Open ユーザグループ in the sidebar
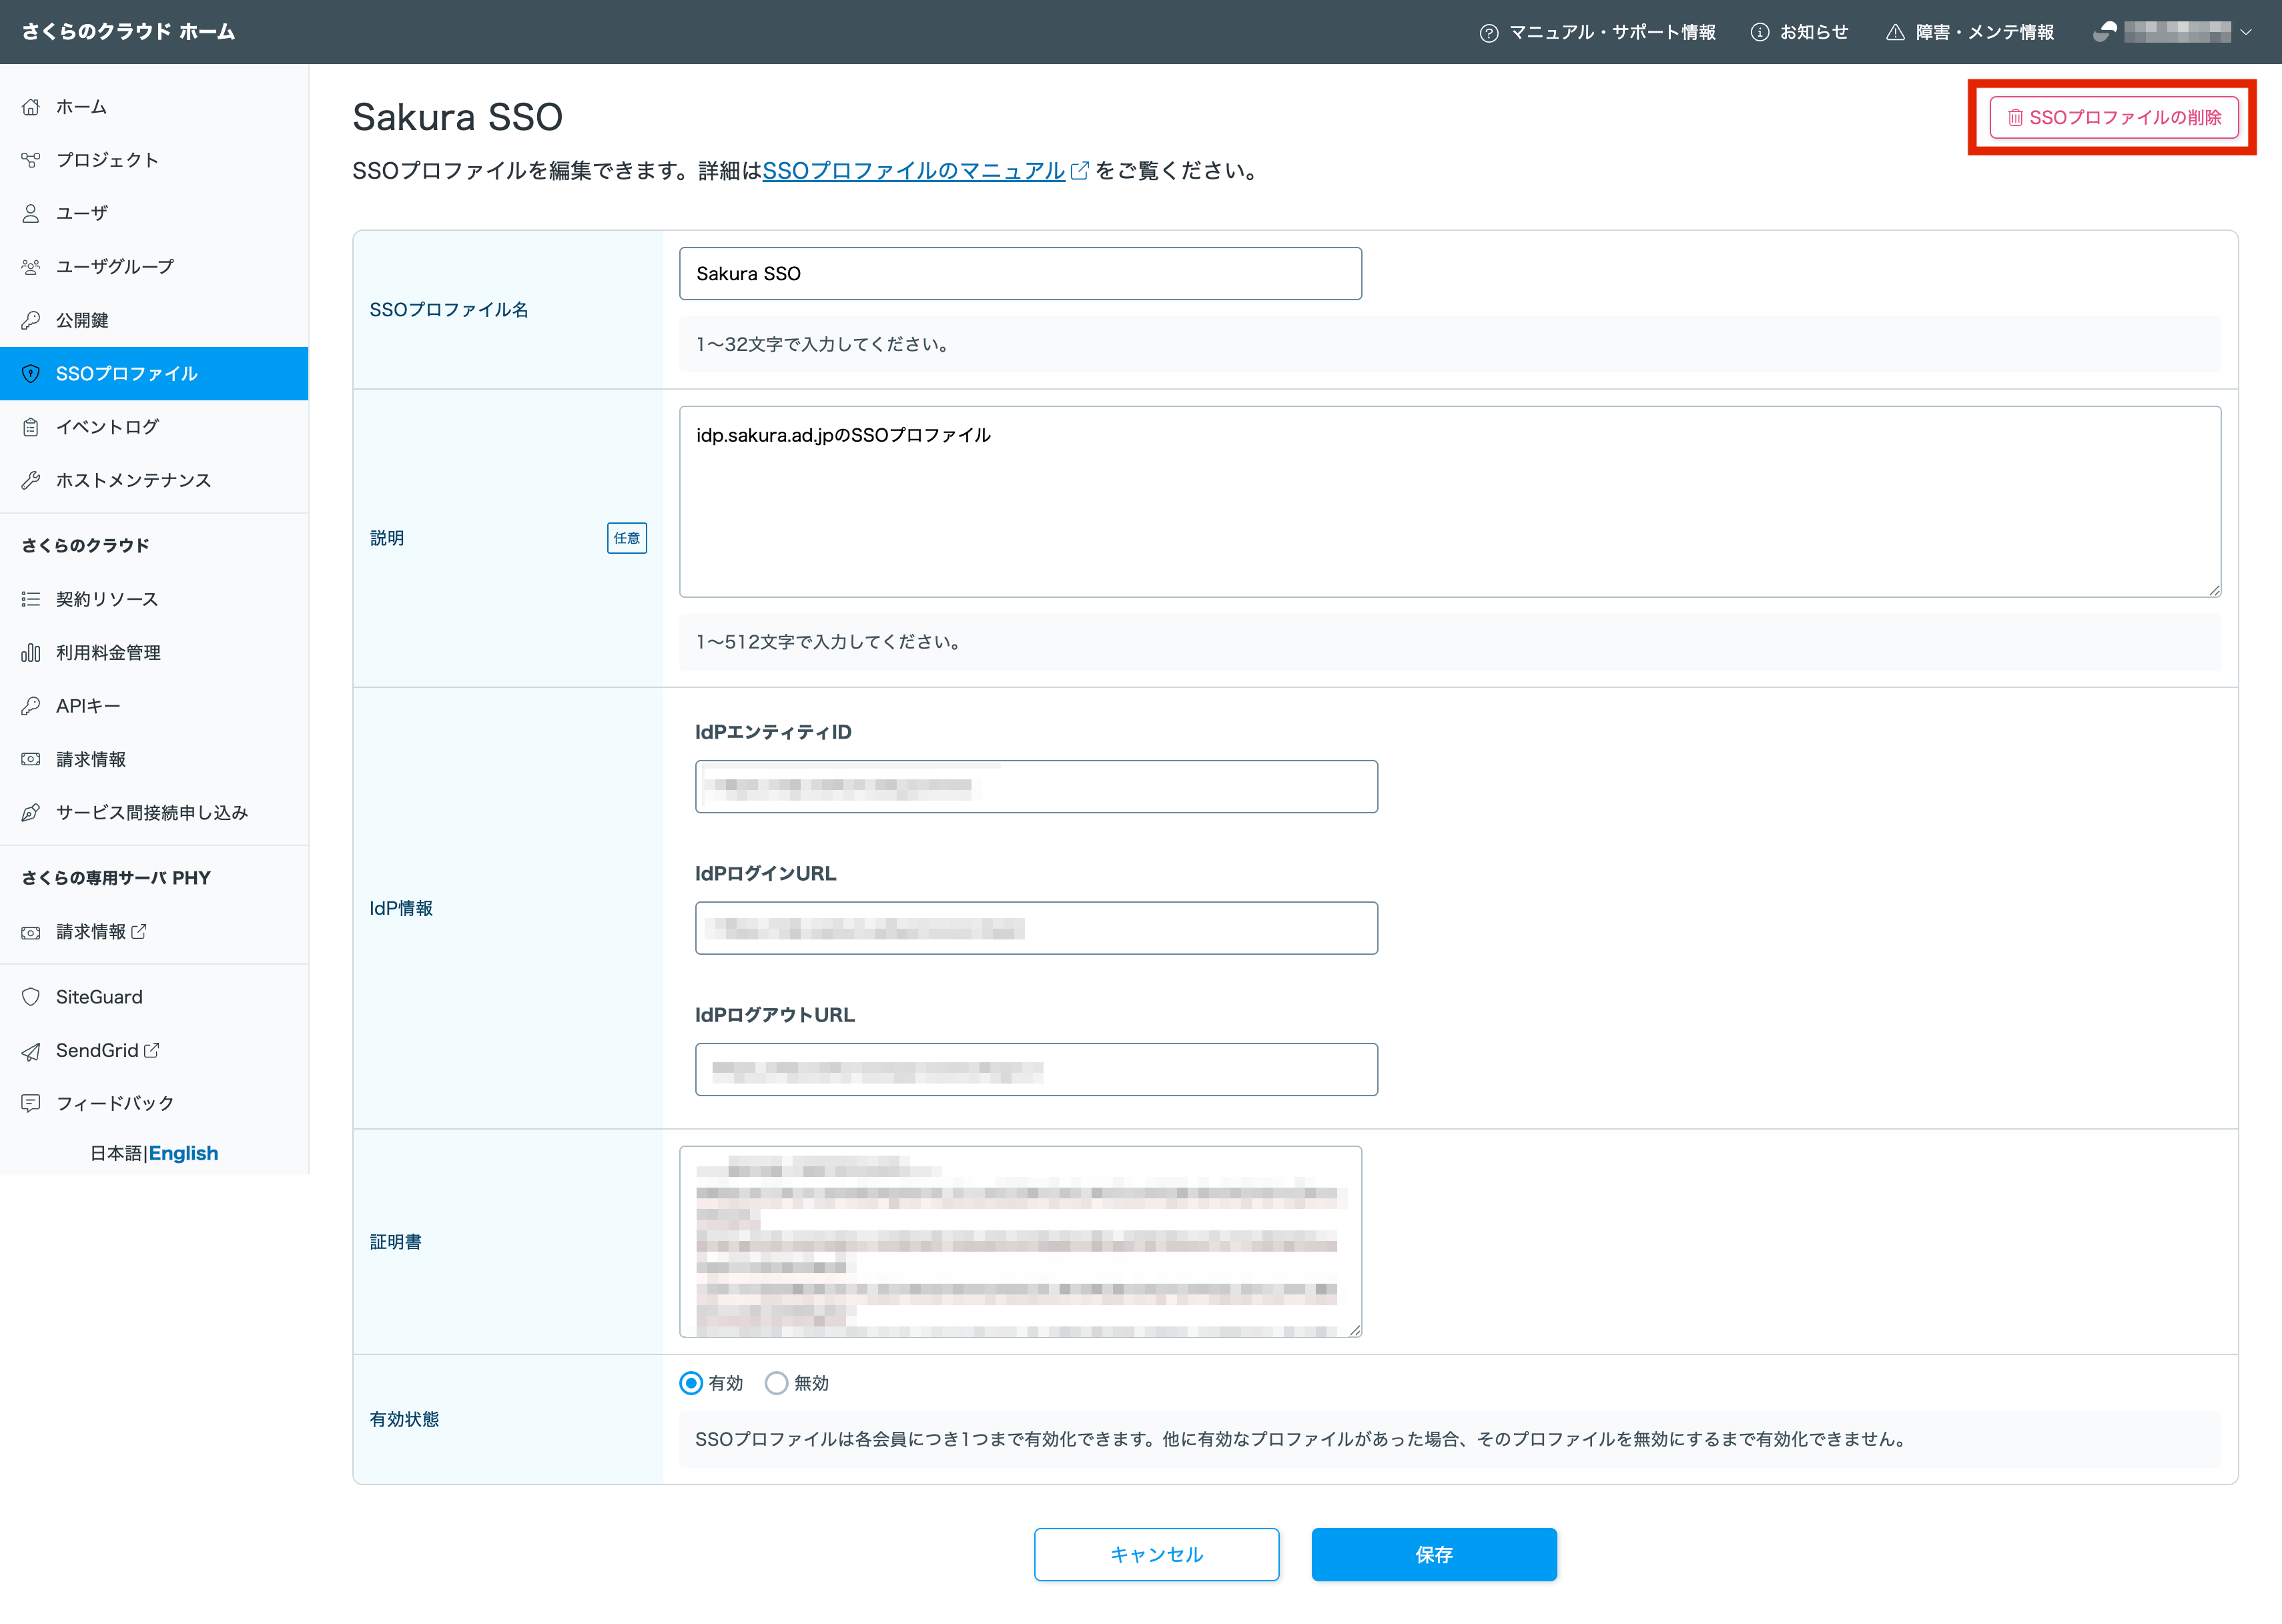Image resolution: width=2282 pixels, height=1624 pixels. click(x=154, y=267)
